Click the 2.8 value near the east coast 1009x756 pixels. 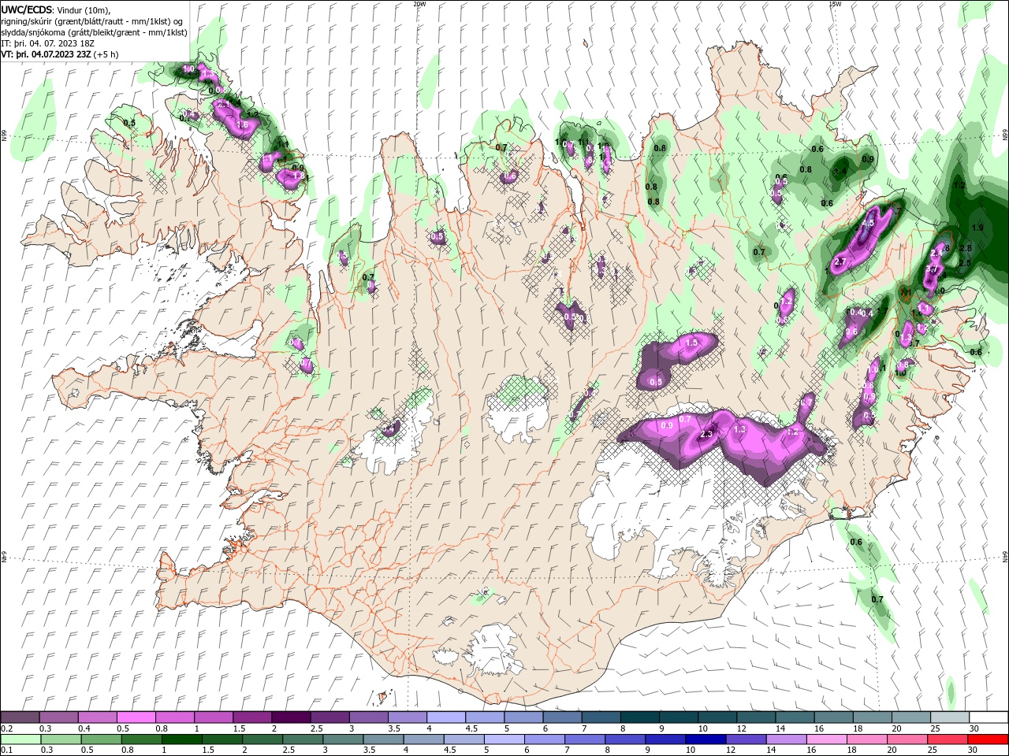coord(965,248)
